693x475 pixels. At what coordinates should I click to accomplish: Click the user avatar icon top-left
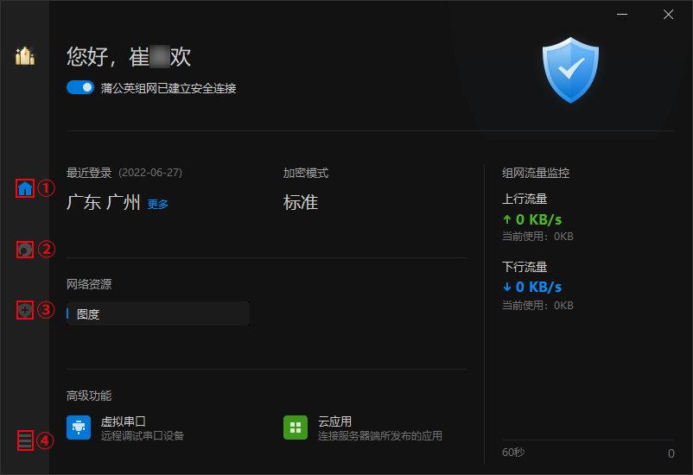[x=25, y=55]
